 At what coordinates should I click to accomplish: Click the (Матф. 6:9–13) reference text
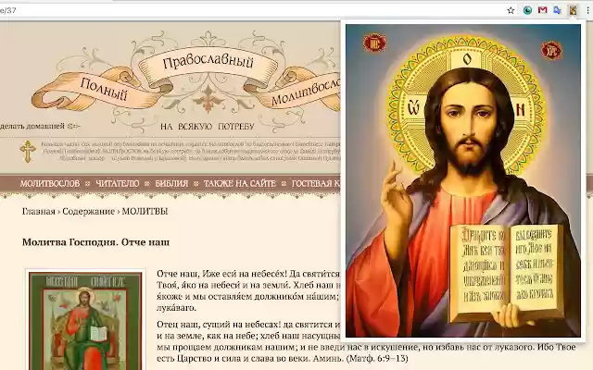click(377, 358)
